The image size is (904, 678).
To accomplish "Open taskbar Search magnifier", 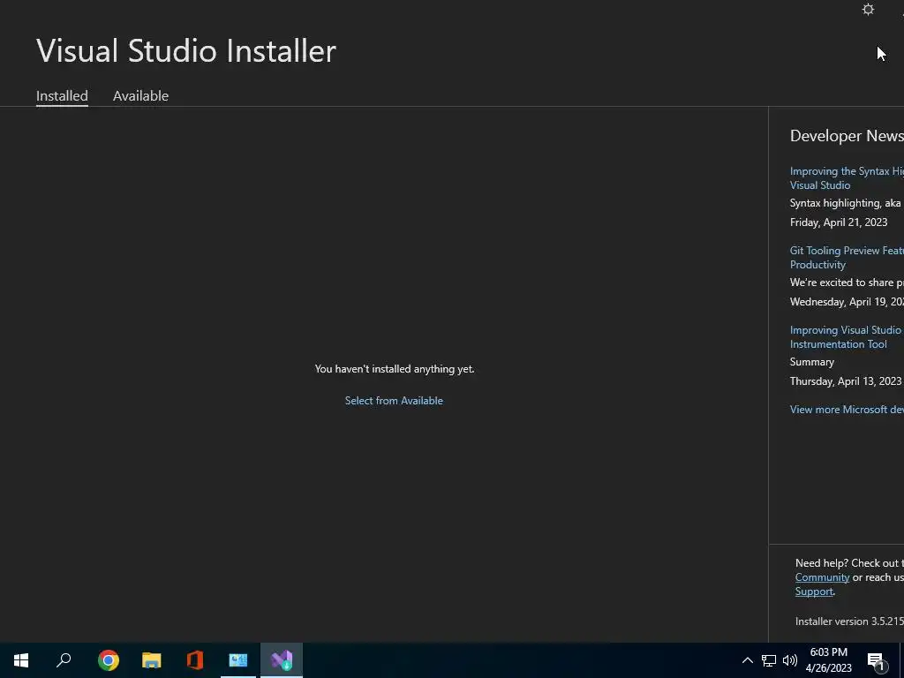I will coord(64,660).
